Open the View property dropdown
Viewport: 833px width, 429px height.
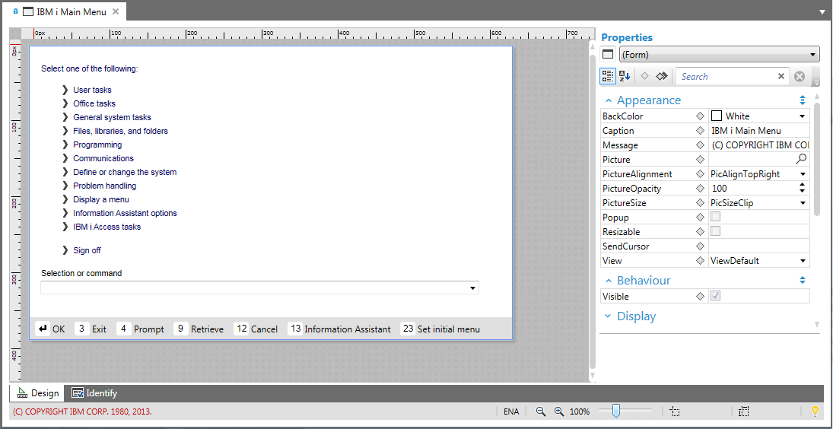coord(802,261)
